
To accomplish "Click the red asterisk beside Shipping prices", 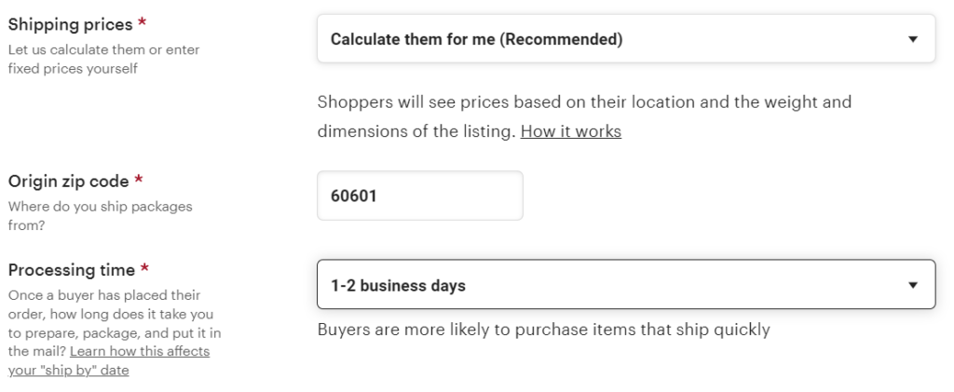I will 141,24.
